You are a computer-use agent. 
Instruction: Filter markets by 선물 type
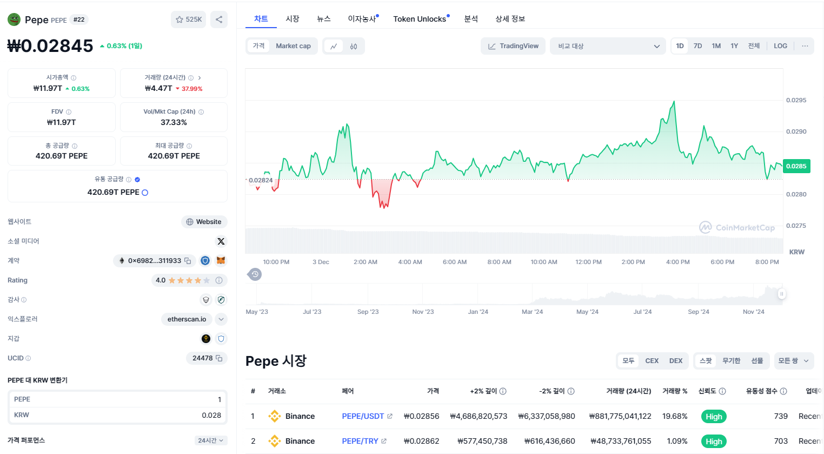[x=757, y=361]
